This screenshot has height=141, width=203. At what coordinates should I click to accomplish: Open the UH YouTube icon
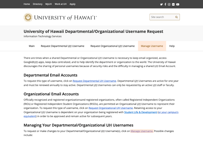(x=178, y=5)
